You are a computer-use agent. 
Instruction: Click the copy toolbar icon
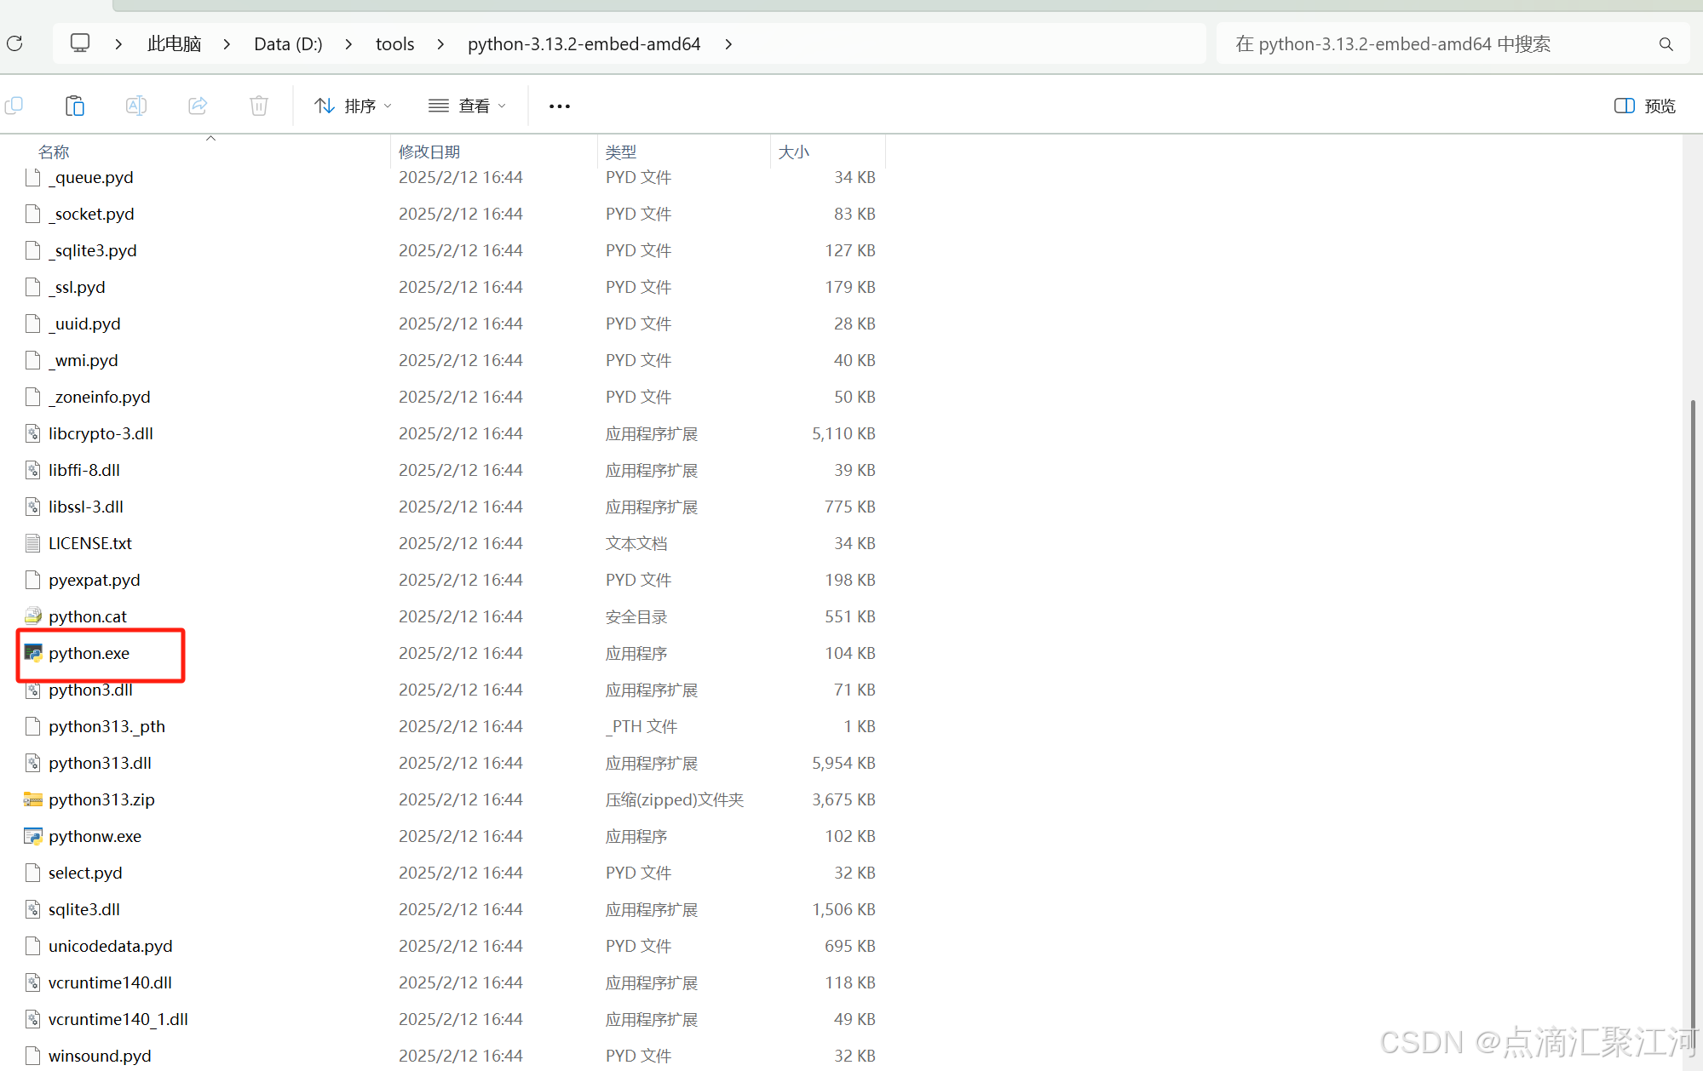pyautogui.click(x=14, y=106)
